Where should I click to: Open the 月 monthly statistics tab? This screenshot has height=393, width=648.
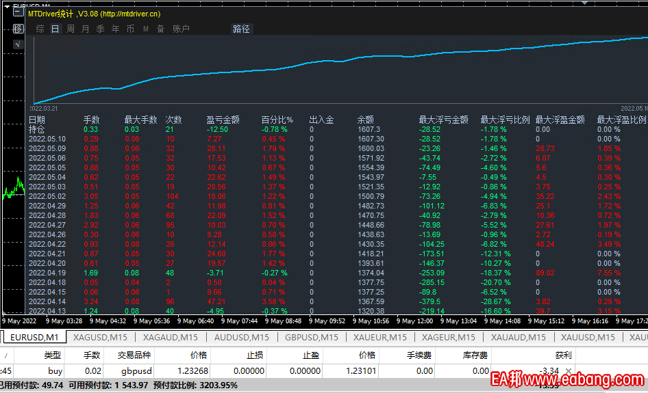[x=85, y=29]
